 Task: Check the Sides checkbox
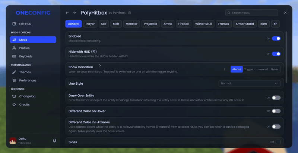(x=278, y=142)
